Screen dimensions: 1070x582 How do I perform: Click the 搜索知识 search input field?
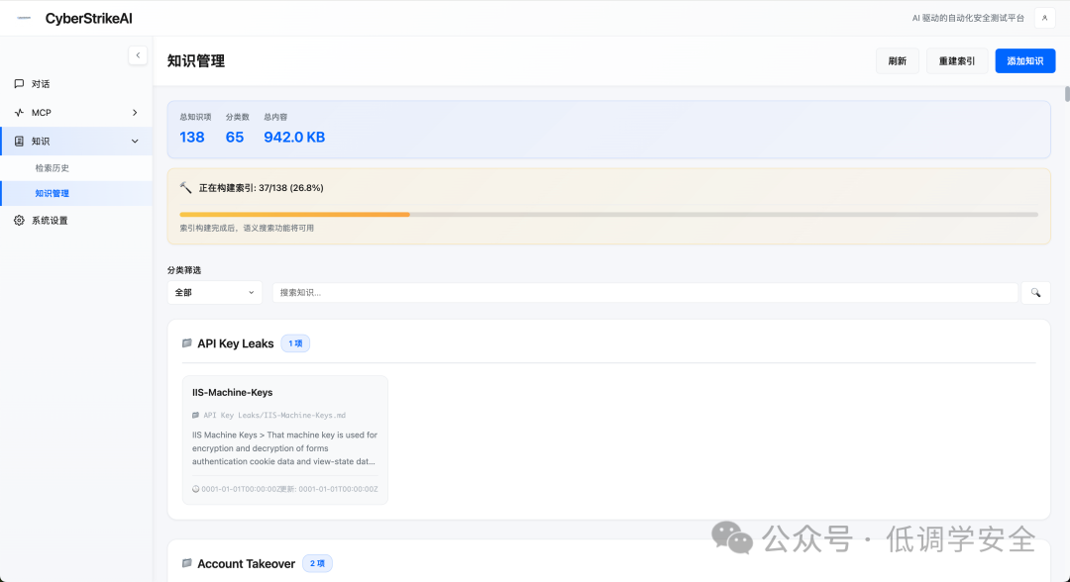click(x=645, y=292)
